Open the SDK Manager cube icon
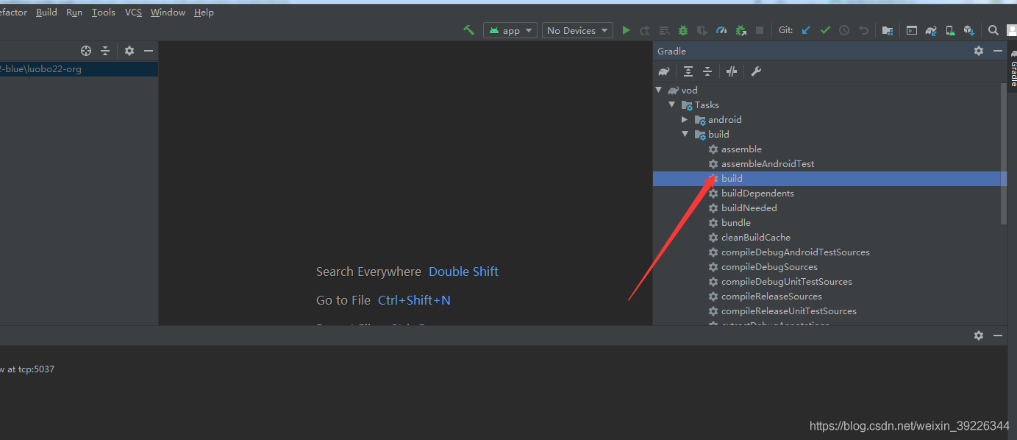Viewport: 1017px width, 440px height. [969, 30]
